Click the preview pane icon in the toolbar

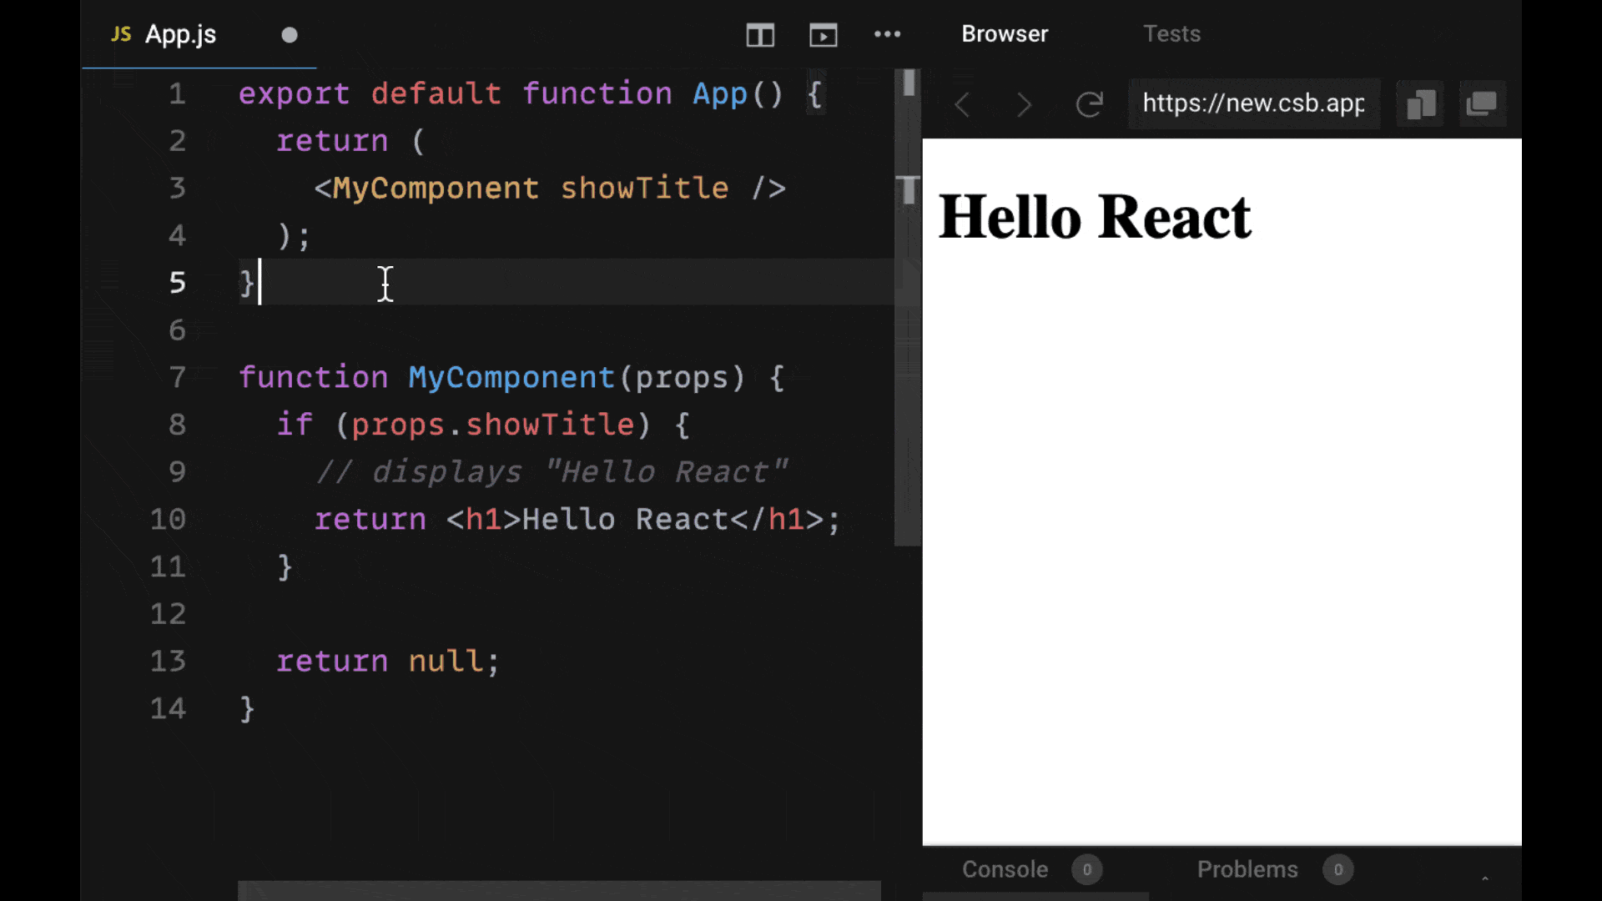click(x=823, y=35)
